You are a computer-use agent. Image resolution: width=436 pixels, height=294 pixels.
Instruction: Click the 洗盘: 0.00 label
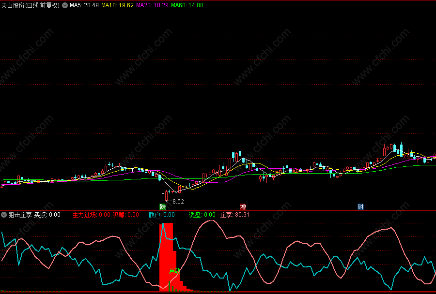pyautogui.click(x=202, y=215)
